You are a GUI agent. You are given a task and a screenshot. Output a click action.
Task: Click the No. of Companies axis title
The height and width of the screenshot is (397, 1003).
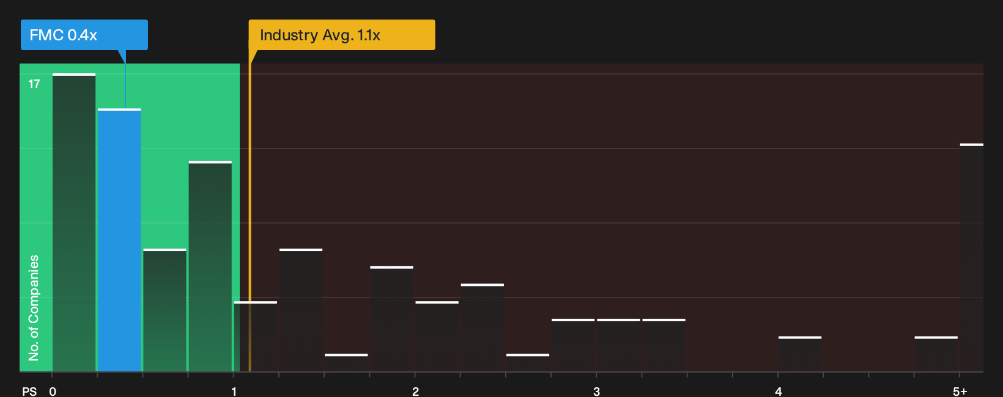click(x=34, y=308)
